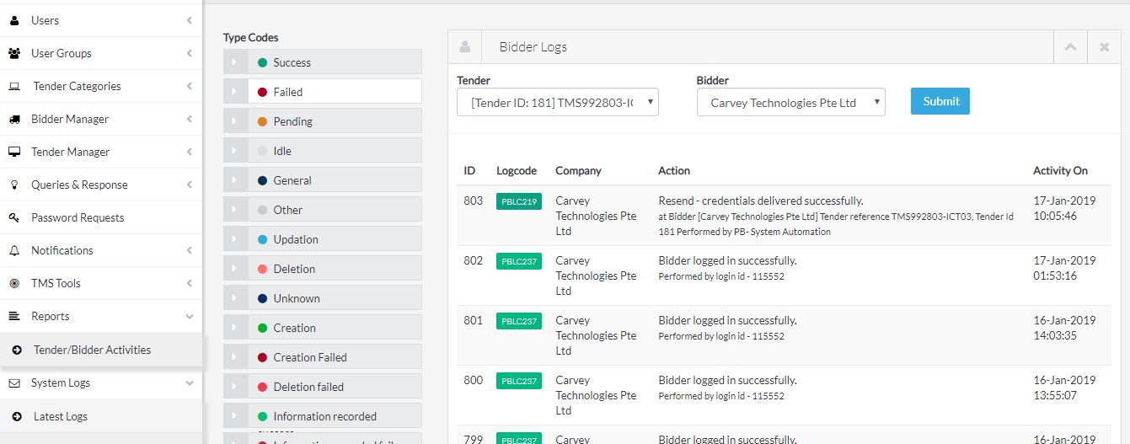Click the Password Requests key icon
1130x444 pixels.
pos(14,217)
